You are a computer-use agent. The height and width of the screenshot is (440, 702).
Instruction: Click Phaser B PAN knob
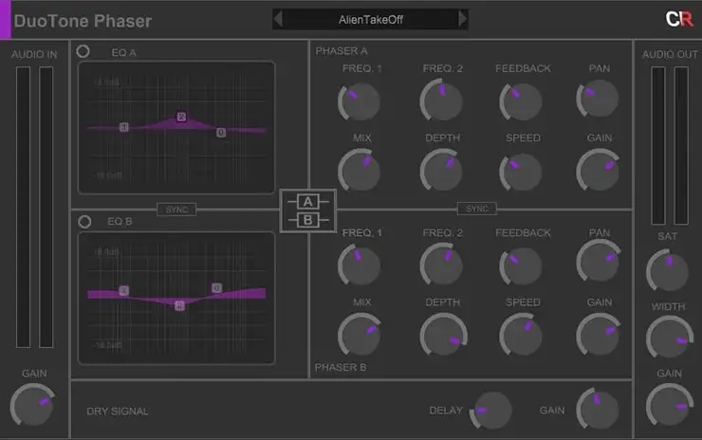tap(599, 261)
